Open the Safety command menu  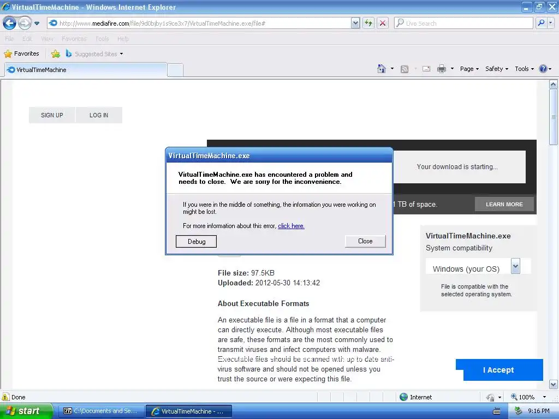click(497, 69)
